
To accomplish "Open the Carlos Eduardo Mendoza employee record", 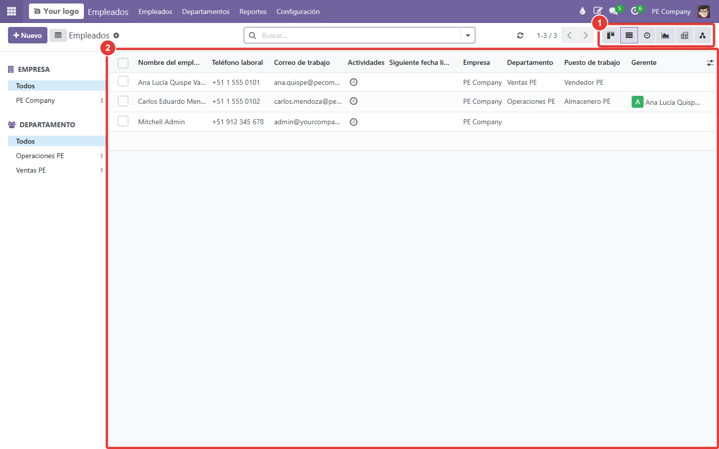I will click(172, 101).
